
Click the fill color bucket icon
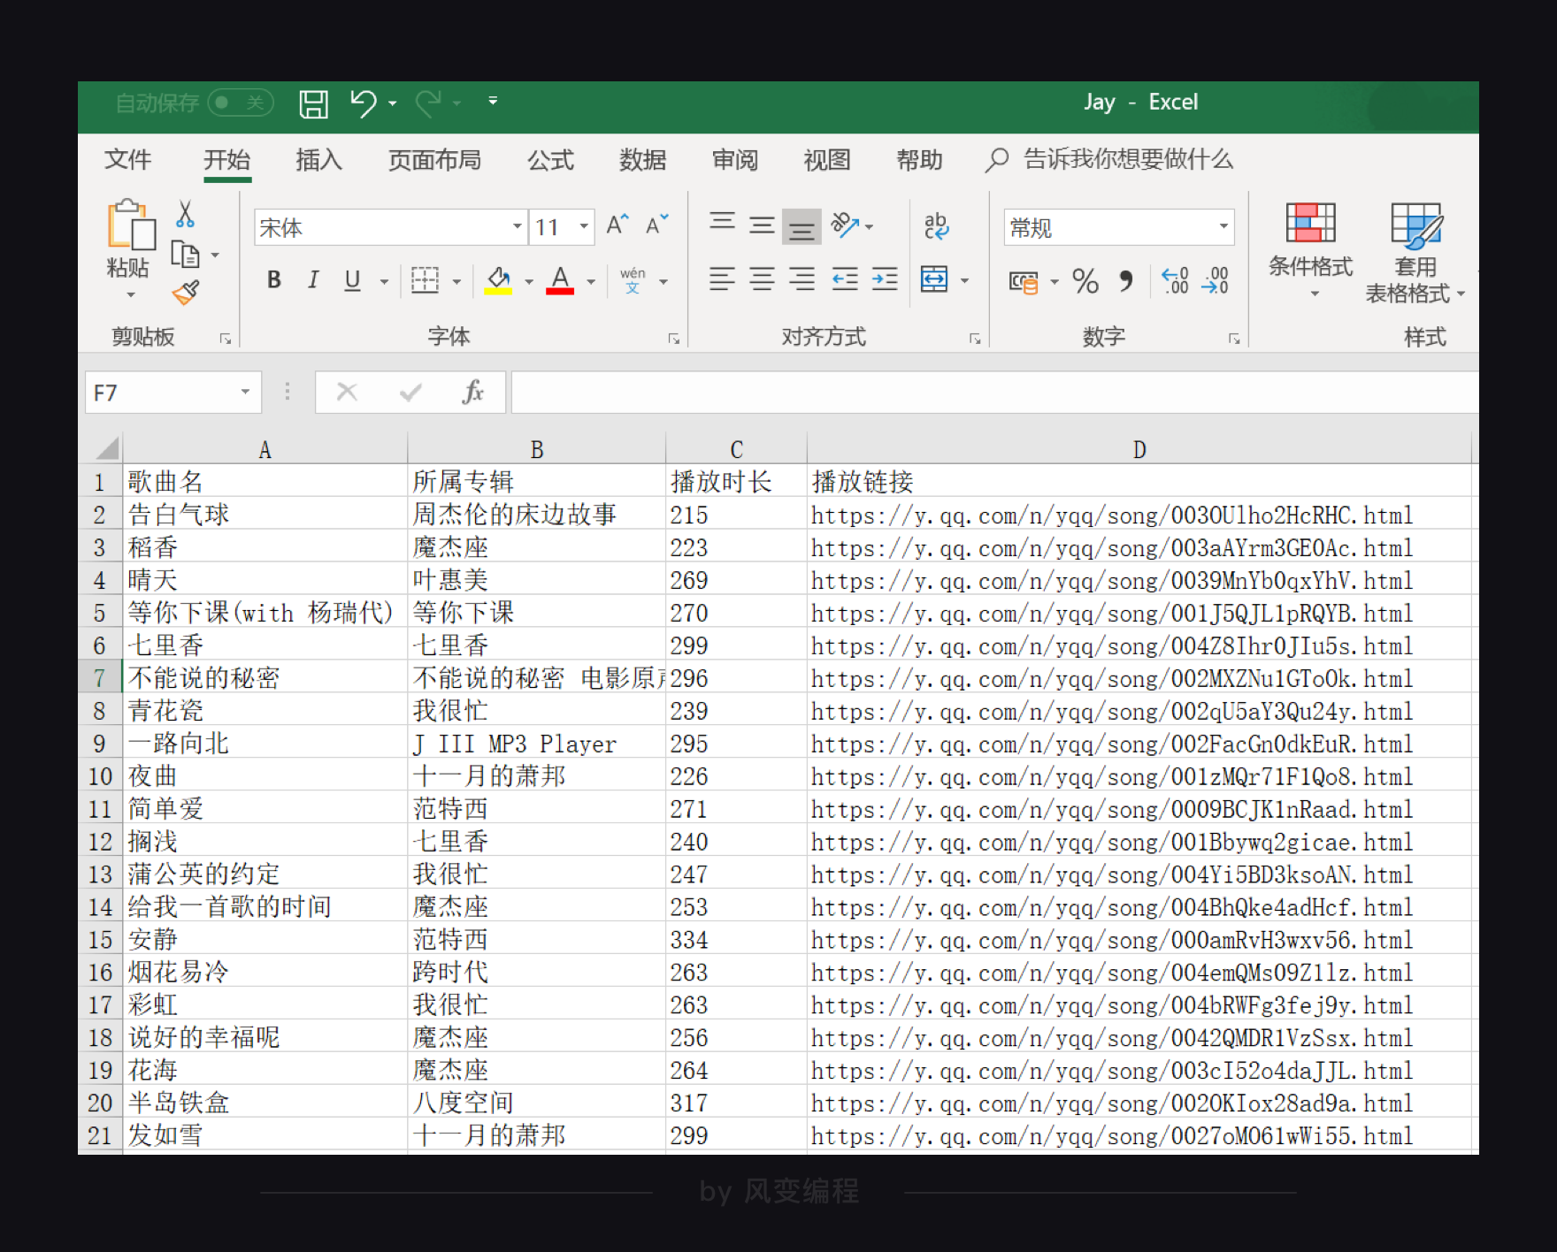point(498,280)
